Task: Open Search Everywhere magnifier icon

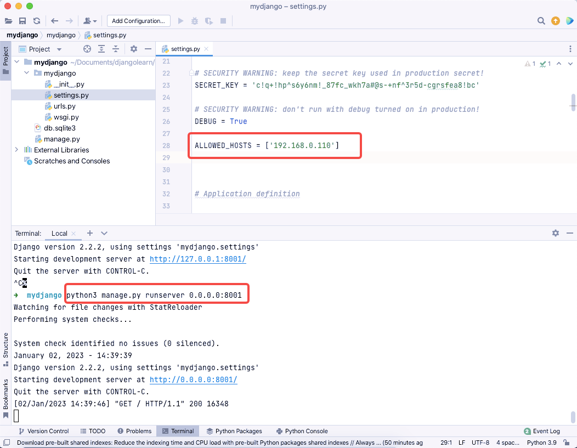Action: click(x=541, y=21)
